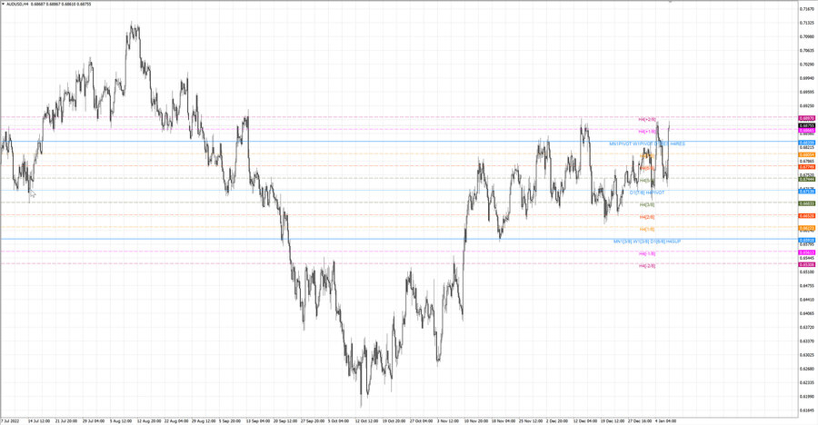Click the olive price tag on the H4[3/8] line
The image size is (818, 425).
(x=807, y=203)
